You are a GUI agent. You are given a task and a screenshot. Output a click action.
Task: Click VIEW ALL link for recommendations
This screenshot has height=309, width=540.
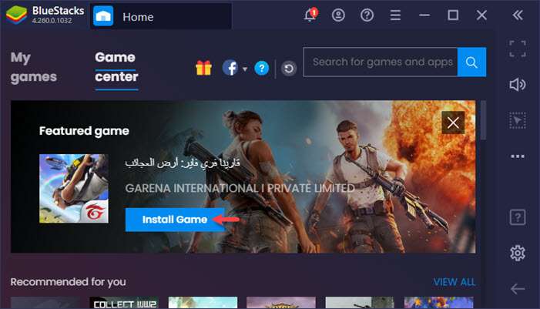tap(454, 282)
